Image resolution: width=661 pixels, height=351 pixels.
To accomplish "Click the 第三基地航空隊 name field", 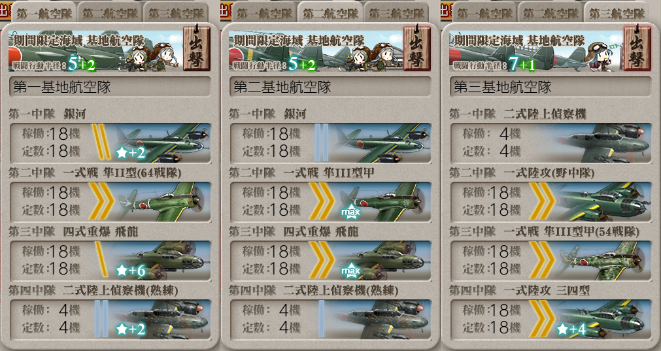I will point(551,87).
